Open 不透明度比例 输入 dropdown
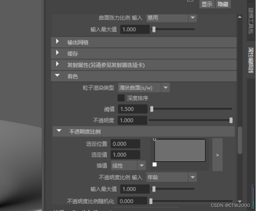This screenshot has width=256, height=211. [x=171, y=177]
